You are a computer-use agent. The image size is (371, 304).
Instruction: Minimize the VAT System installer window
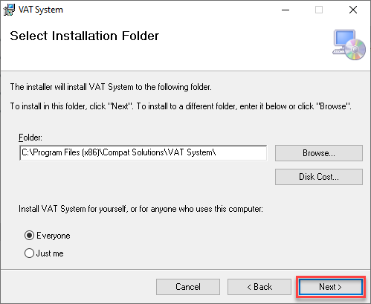285,10
